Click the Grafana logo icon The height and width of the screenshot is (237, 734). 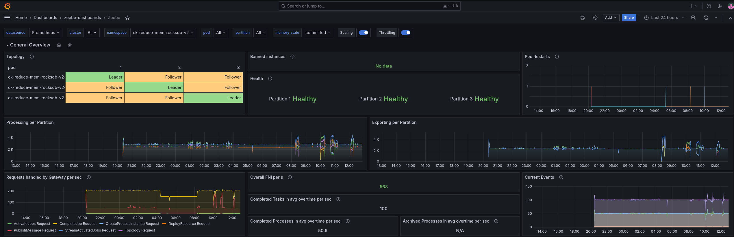7,6
